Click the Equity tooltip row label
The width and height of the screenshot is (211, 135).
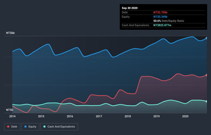click(x=126, y=17)
